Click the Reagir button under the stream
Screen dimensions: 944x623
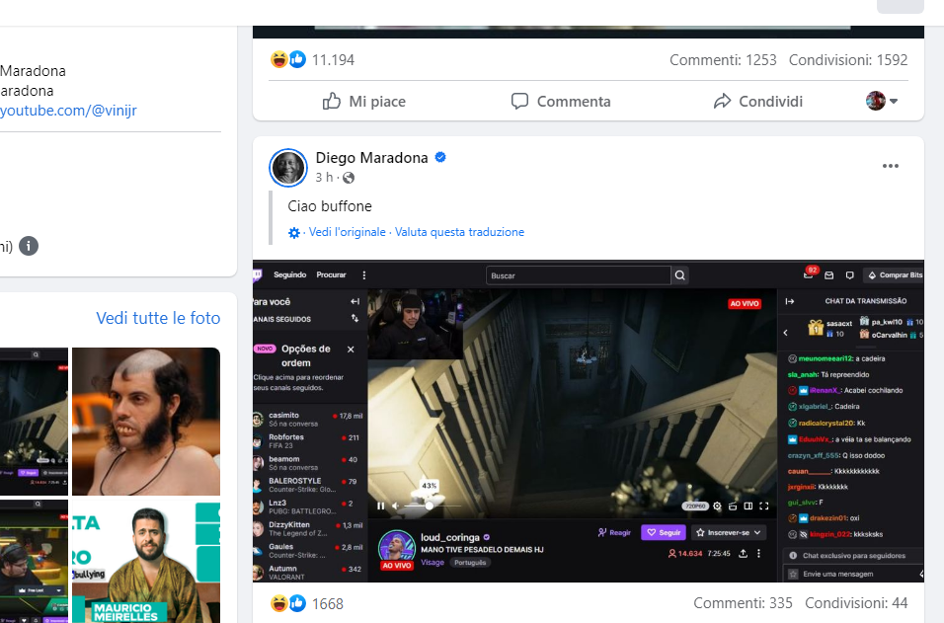(614, 533)
